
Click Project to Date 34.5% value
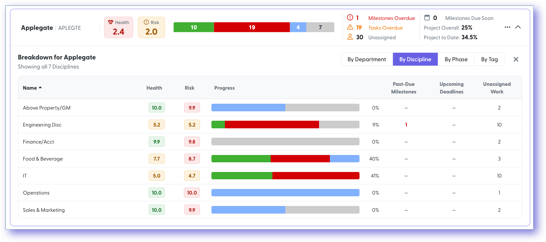click(469, 37)
